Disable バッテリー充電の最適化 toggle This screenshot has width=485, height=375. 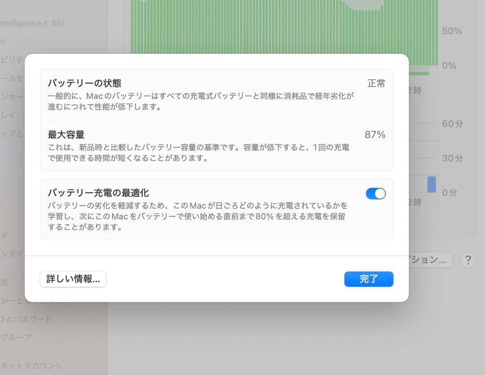[375, 193]
